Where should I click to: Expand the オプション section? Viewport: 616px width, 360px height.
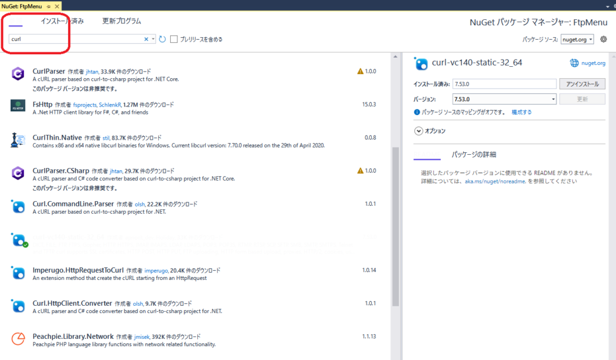pyautogui.click(x=419, y=131)
